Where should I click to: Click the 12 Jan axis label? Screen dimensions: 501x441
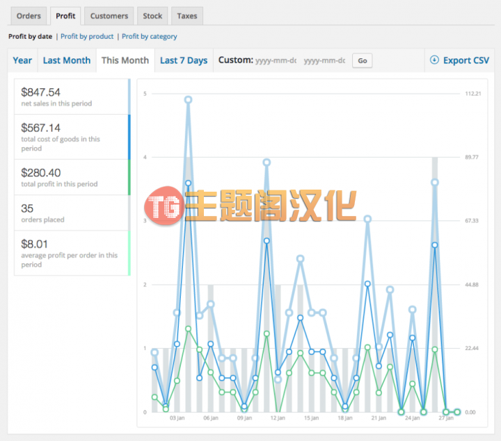[x=278, y=417]
